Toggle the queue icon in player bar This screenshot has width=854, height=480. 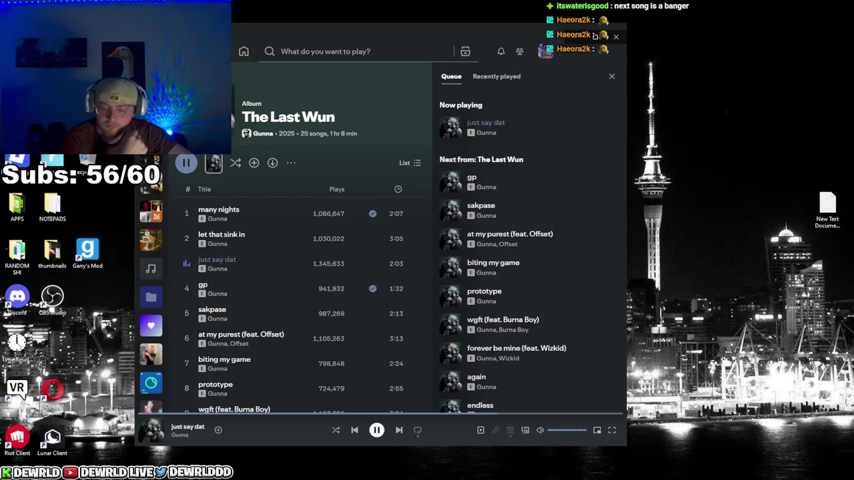coord(510,430)
